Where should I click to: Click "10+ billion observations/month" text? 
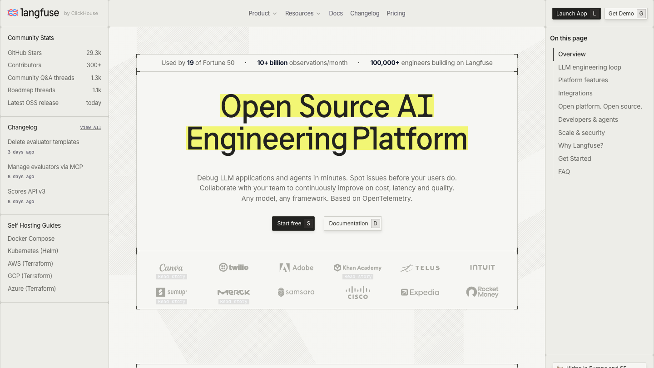(302, 63)
